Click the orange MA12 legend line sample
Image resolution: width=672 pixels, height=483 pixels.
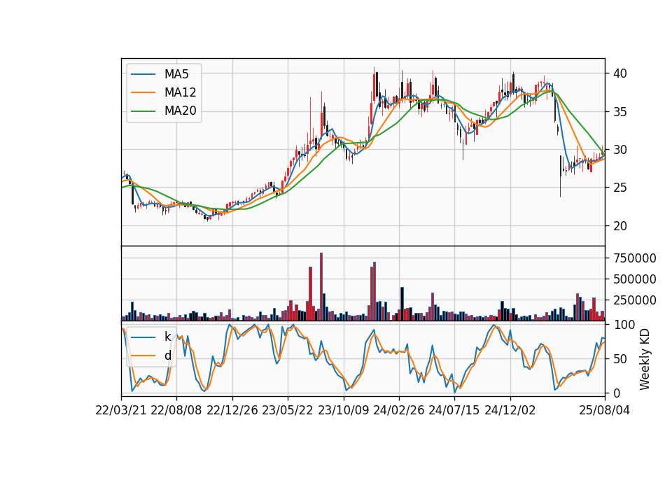click(143, 92)
